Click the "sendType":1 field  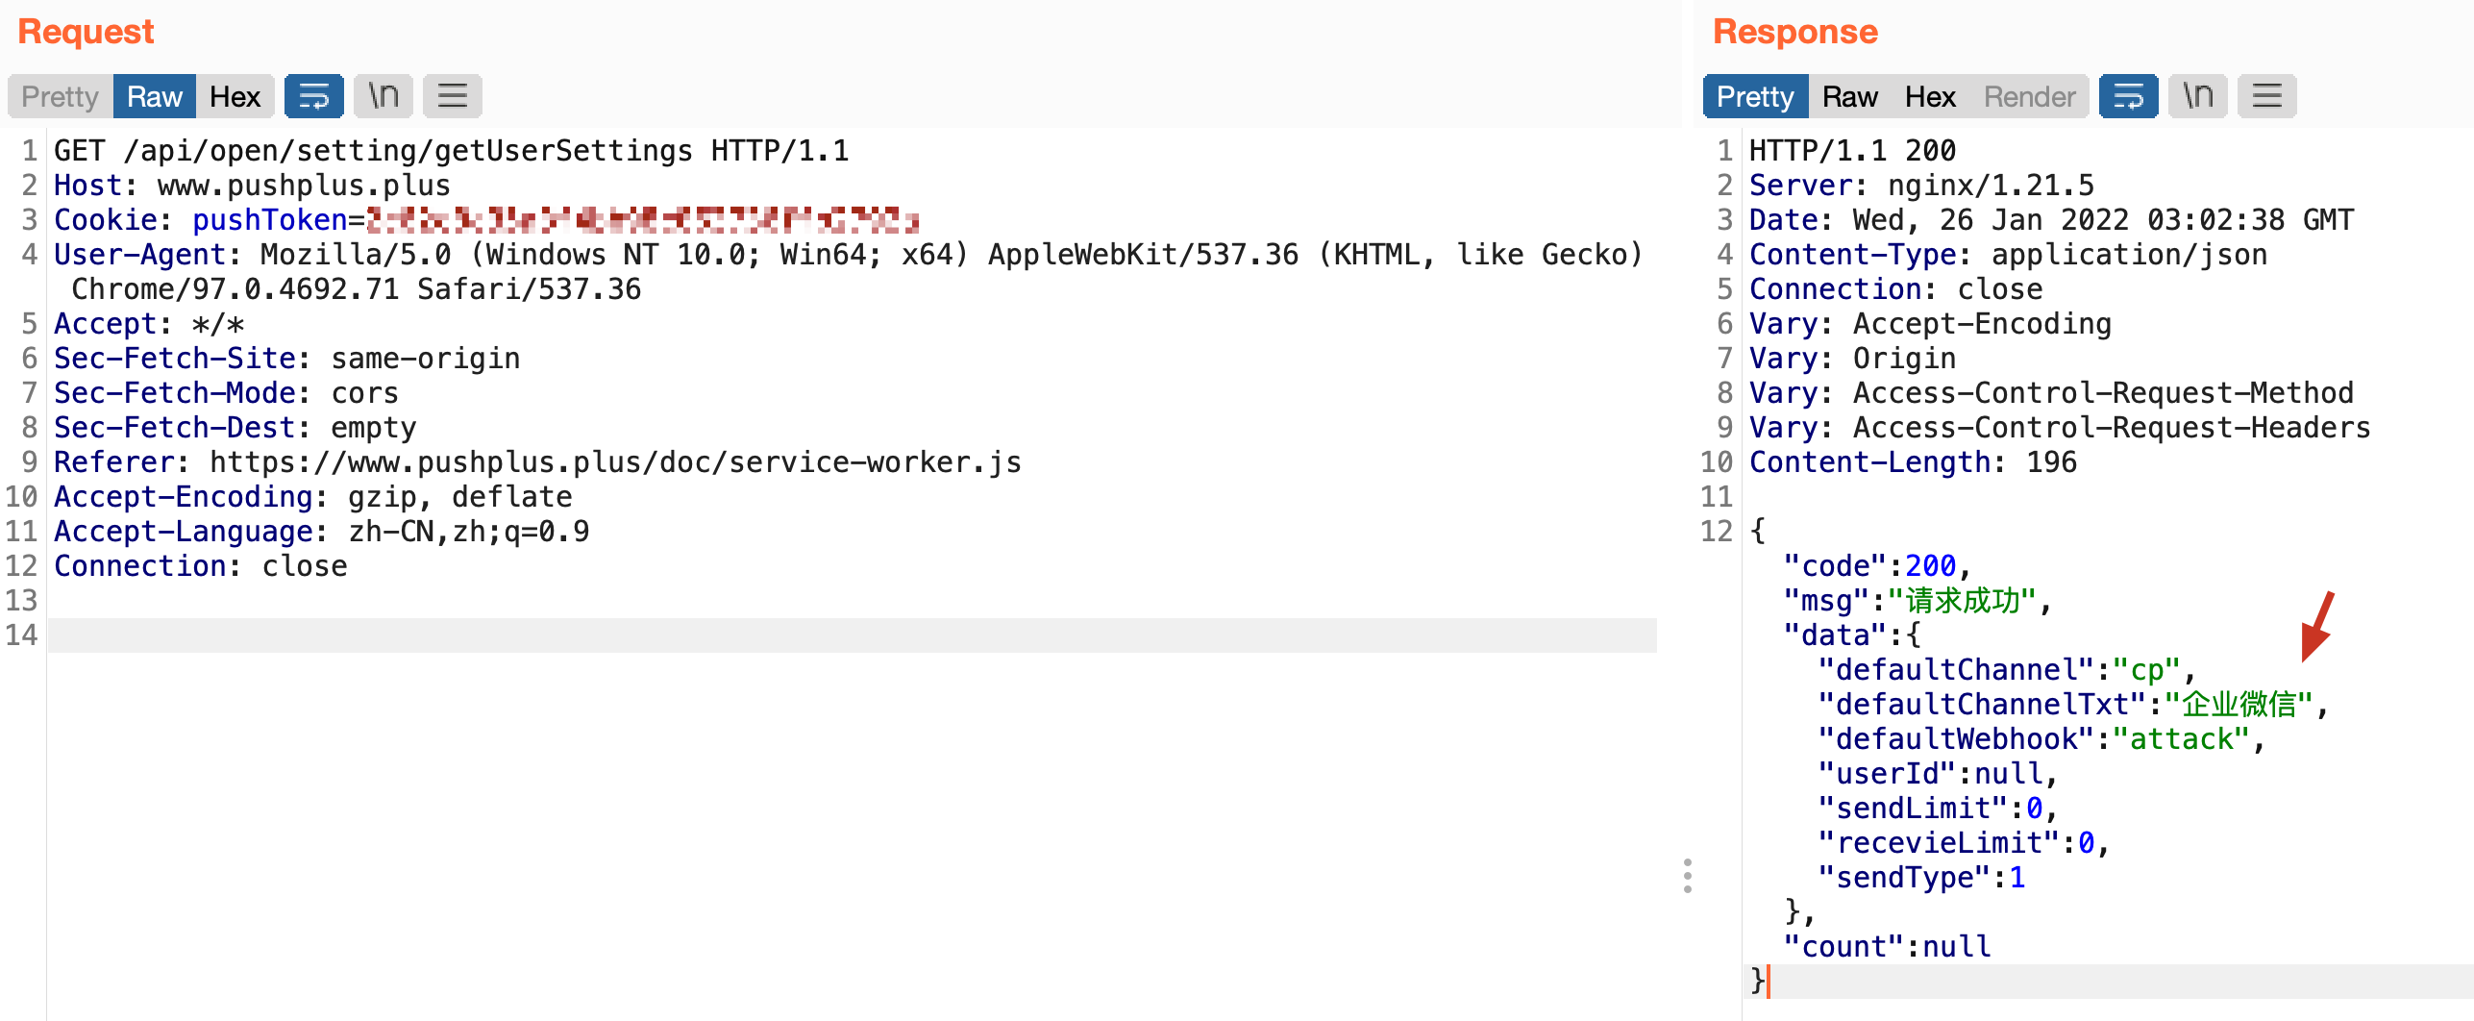pyautogui.click(x=1921, y=878)
